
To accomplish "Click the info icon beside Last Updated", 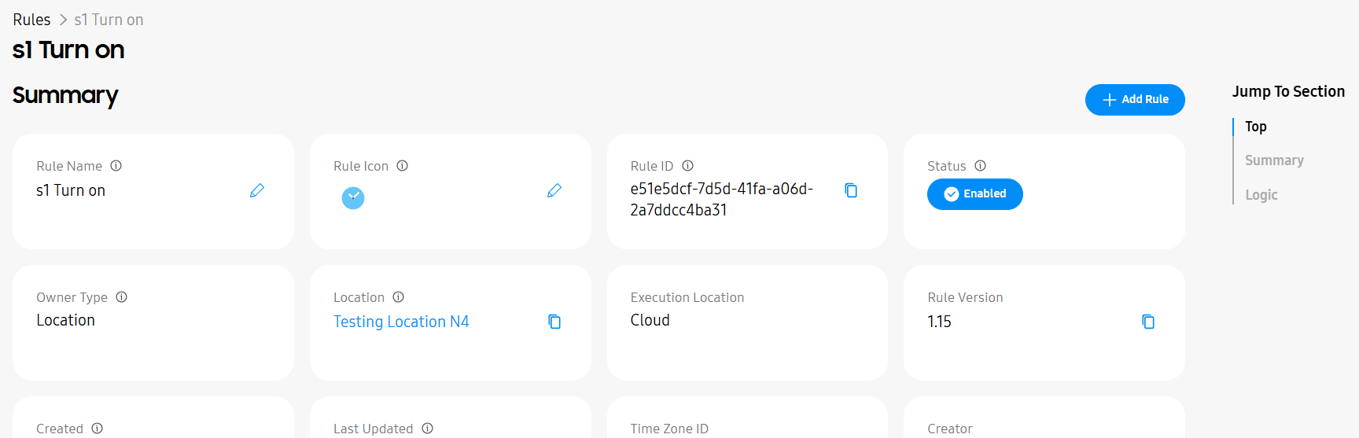I will pos(428,429).
